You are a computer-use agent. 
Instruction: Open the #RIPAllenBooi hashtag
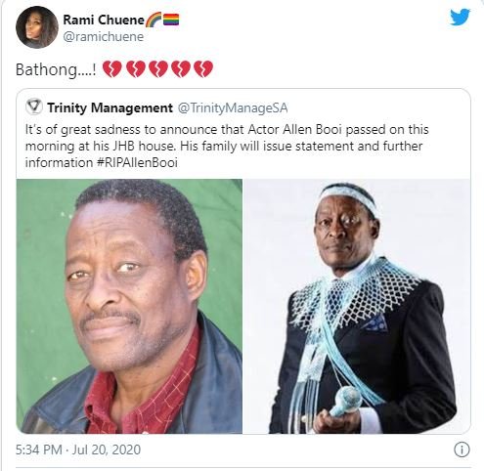137,163
